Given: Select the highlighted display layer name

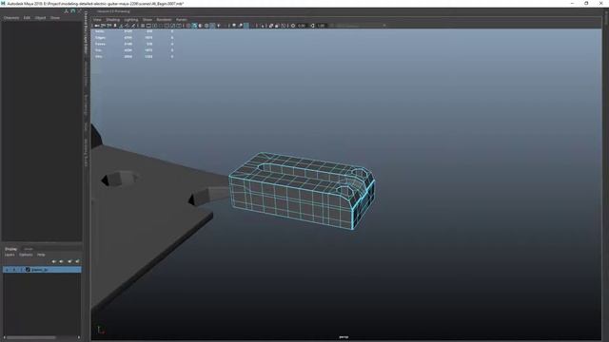Looking at the screenshot, I should [40, 270].
